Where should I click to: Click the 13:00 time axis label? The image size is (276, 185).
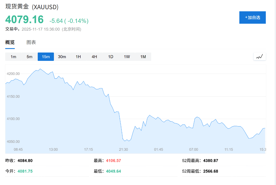coord(53,149)
